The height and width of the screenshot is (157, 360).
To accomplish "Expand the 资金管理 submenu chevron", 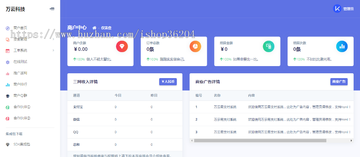I will pyautogui.click(x=54, y=39).
